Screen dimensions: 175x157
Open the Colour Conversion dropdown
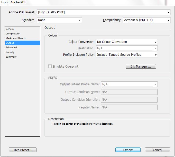tap(127, 42)
